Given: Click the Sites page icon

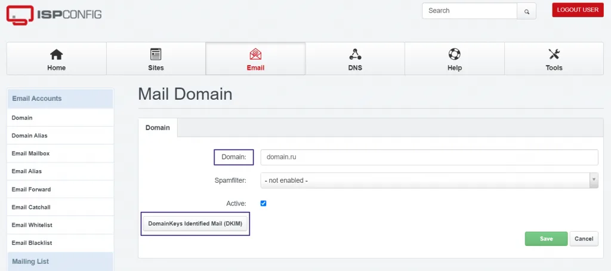Looking at the screenshot, I should point(156,54).
